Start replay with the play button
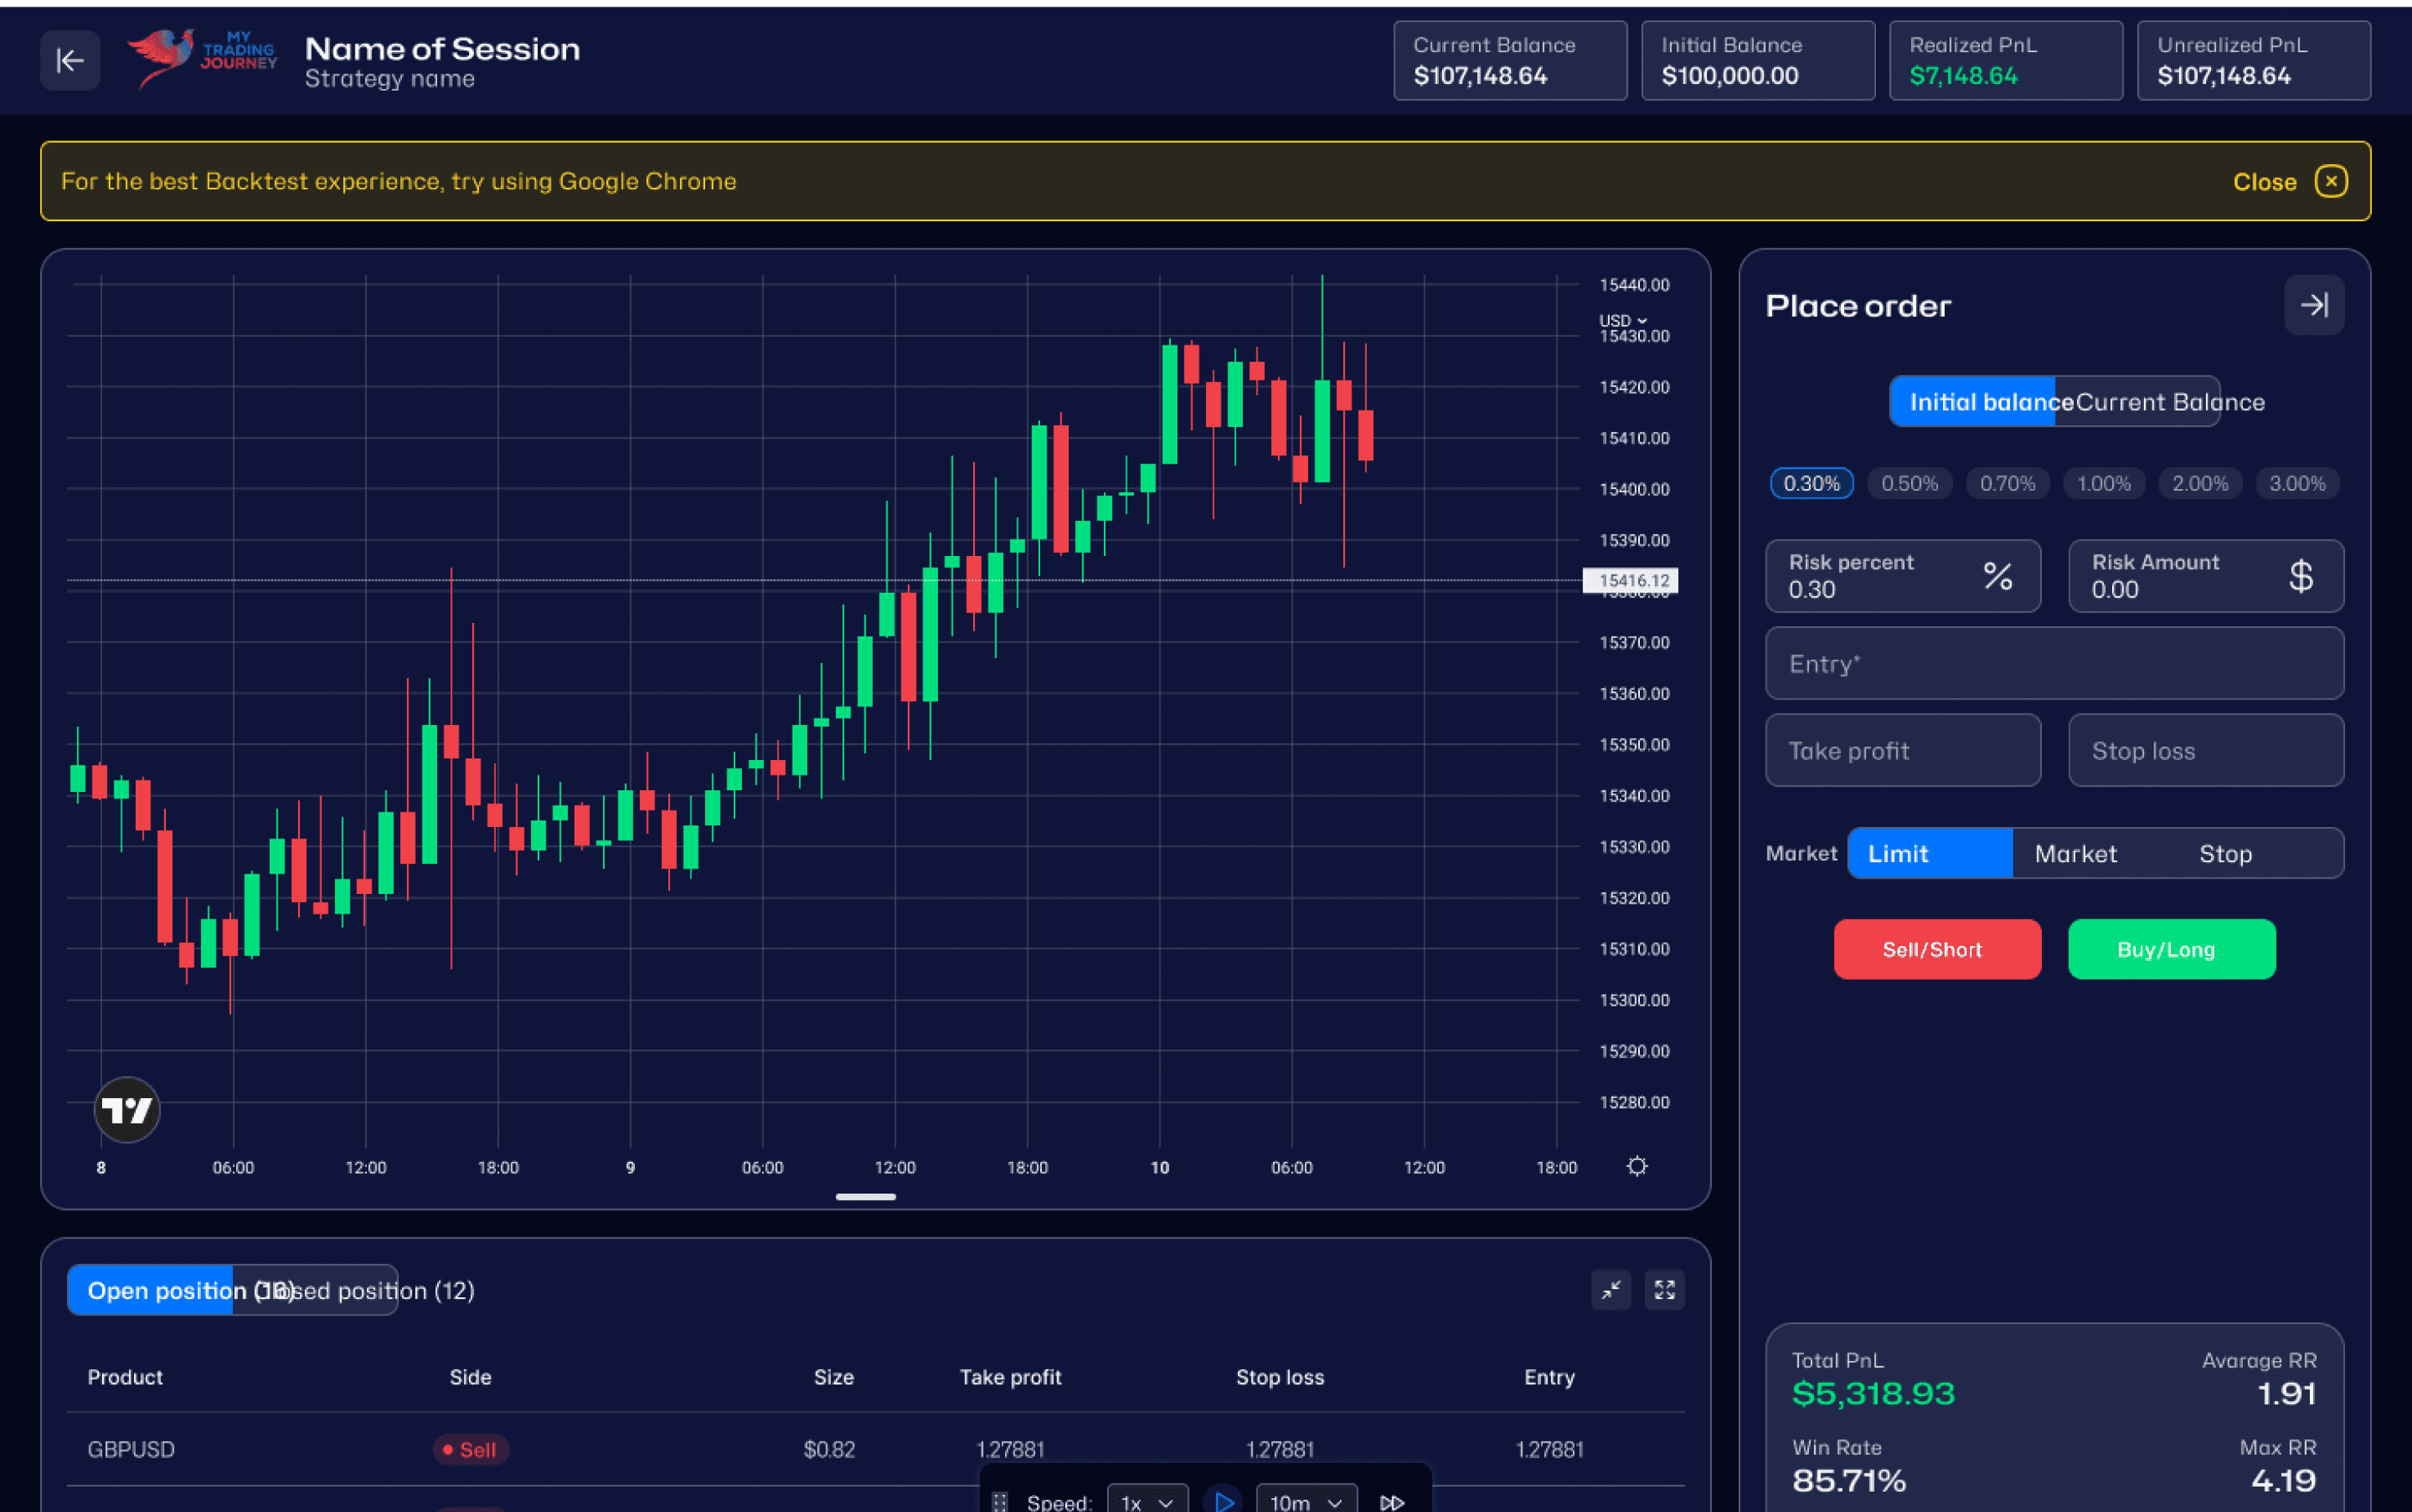This screenshot has height=1512, width=2412. click(x=1223, y=1501)
